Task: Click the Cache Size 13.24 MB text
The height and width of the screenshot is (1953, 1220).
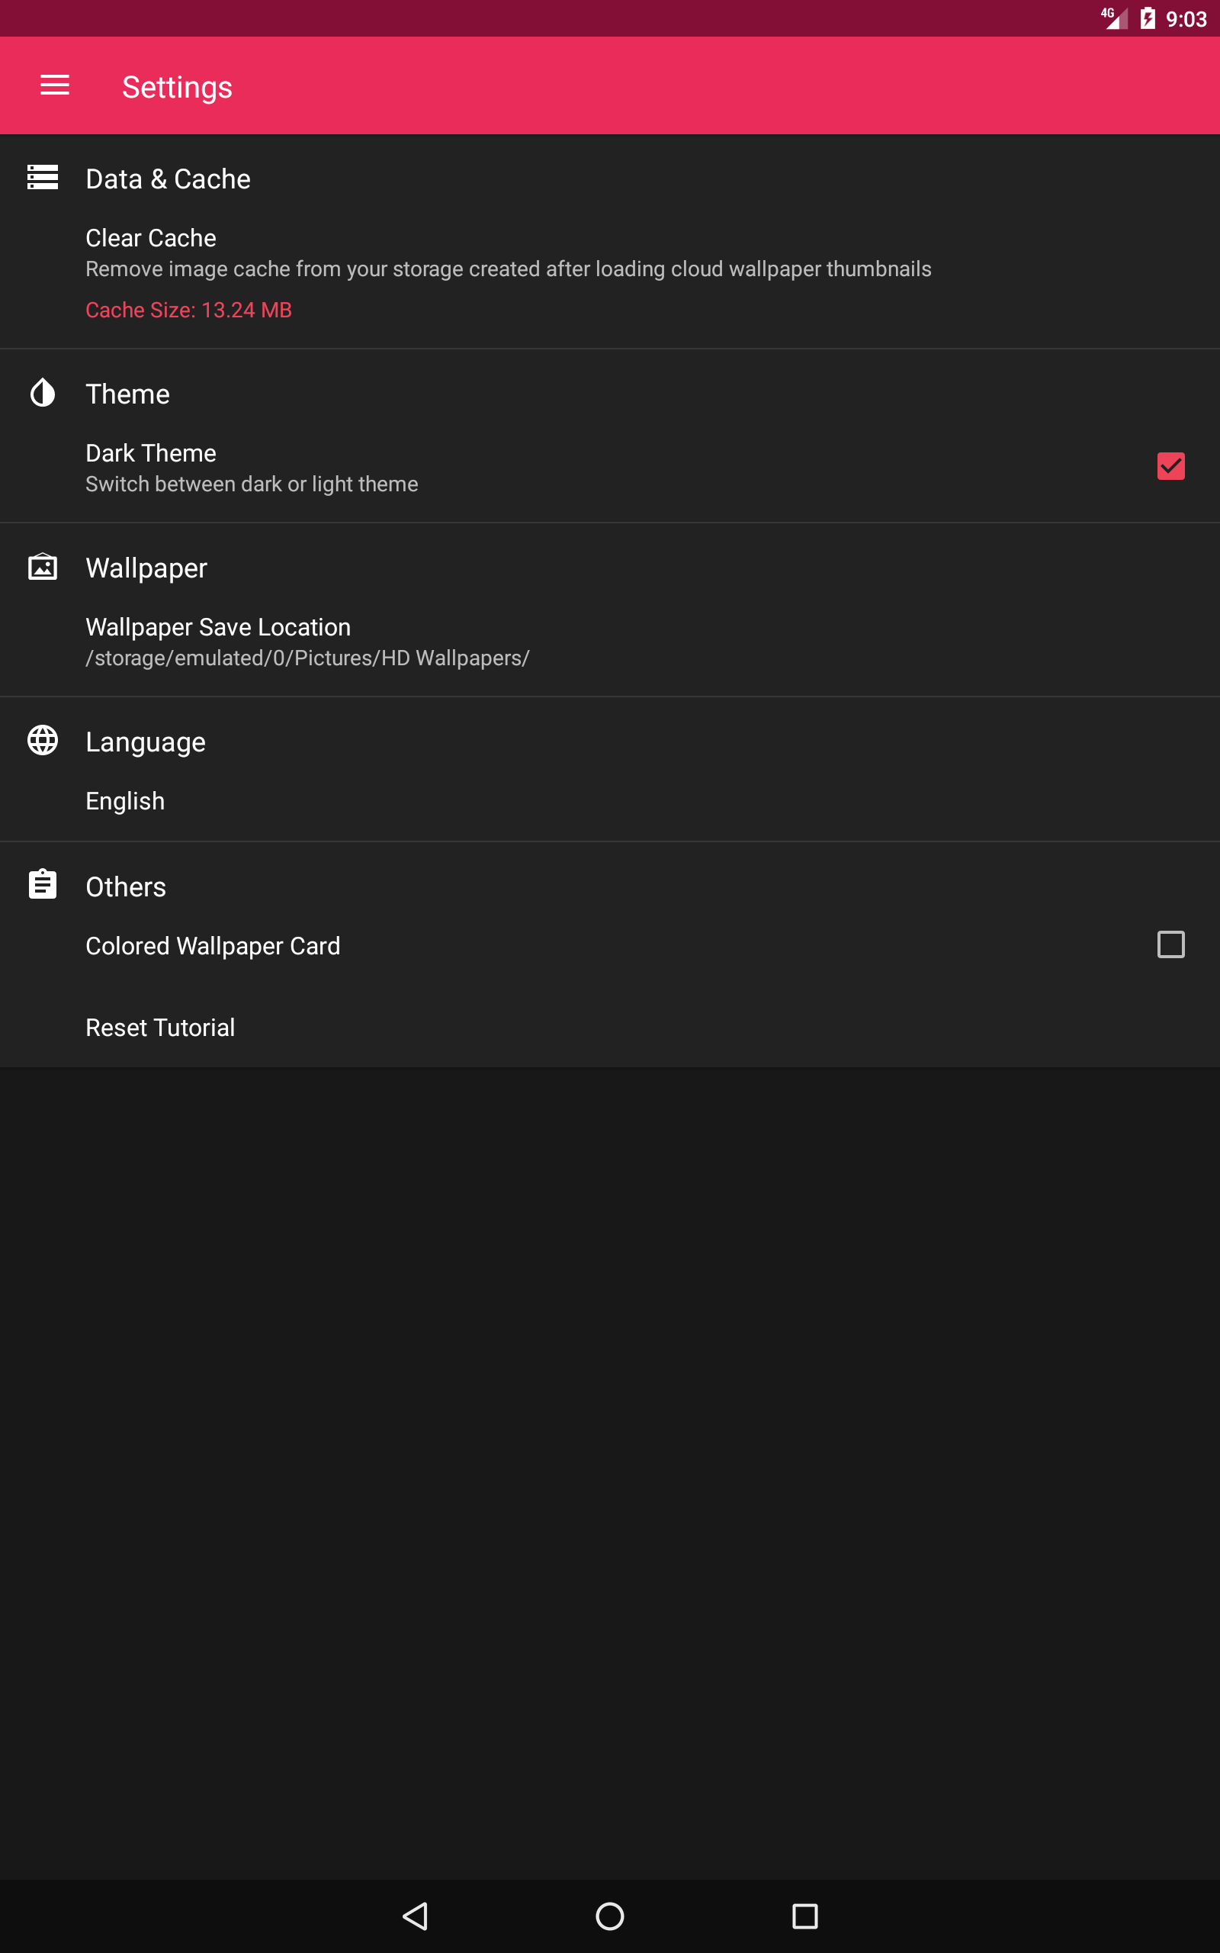Action: [x=189, y=310]
